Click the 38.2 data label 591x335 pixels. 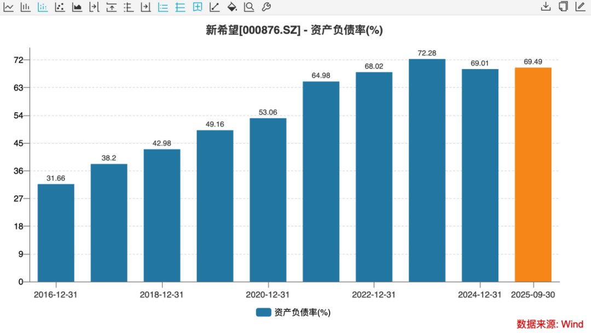coord(109,158)
